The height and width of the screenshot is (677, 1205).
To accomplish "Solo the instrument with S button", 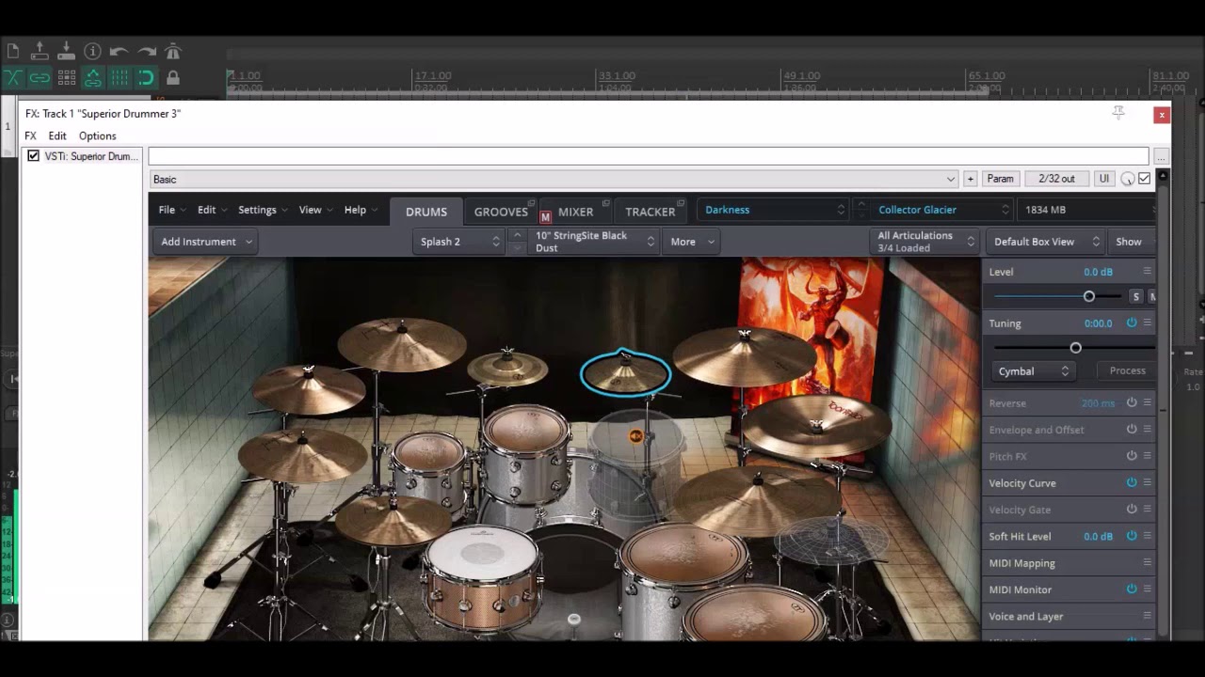I will 1136,296.
